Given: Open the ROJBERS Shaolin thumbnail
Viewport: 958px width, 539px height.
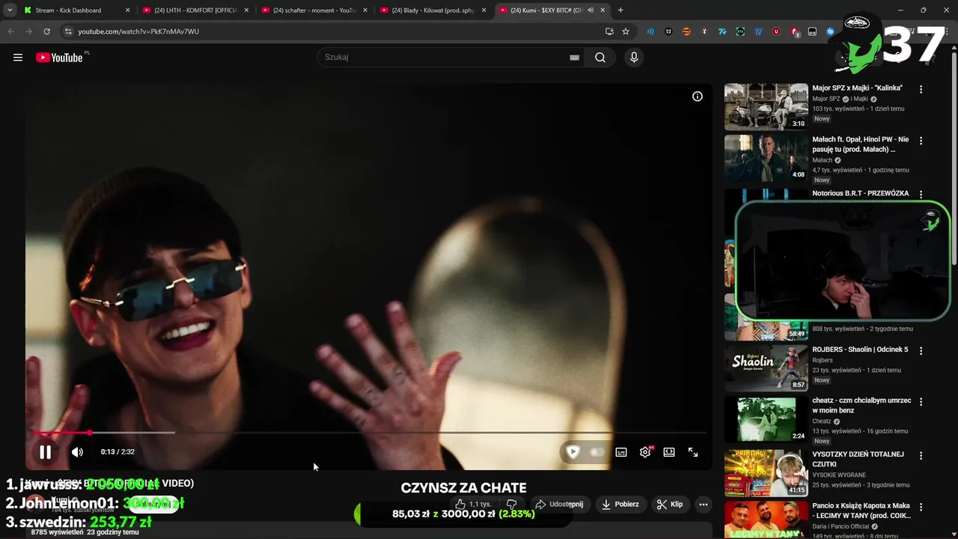Looking at the screenshot, I should [x=766, y=368].
